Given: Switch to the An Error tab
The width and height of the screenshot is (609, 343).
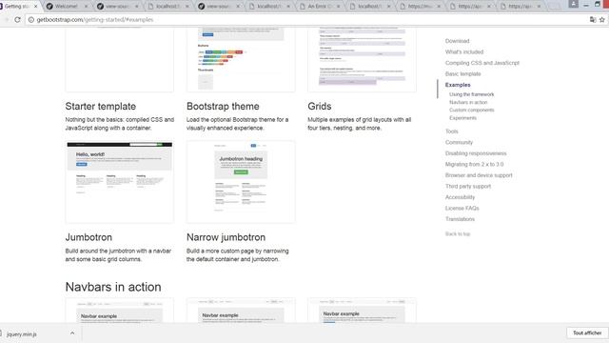Looking at the screenshot, I should pos(320,7).
